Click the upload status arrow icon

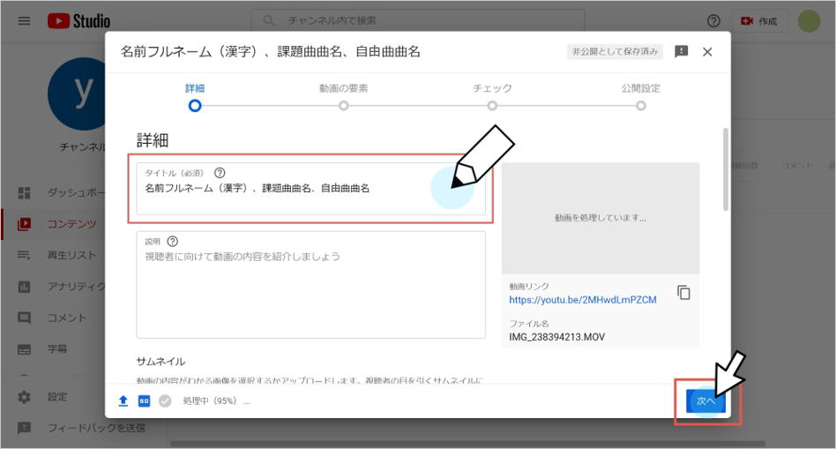tap(123, 400)
